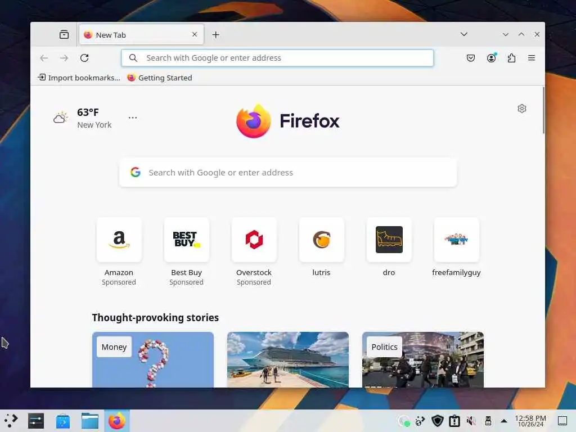Open the cruise ship story card

click(x=288, y=359)
